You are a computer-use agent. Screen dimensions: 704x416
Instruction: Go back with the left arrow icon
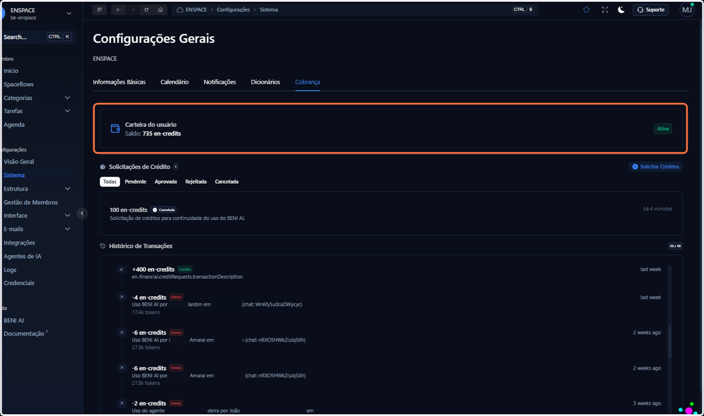pyautogui.click(x=119, y=10)
